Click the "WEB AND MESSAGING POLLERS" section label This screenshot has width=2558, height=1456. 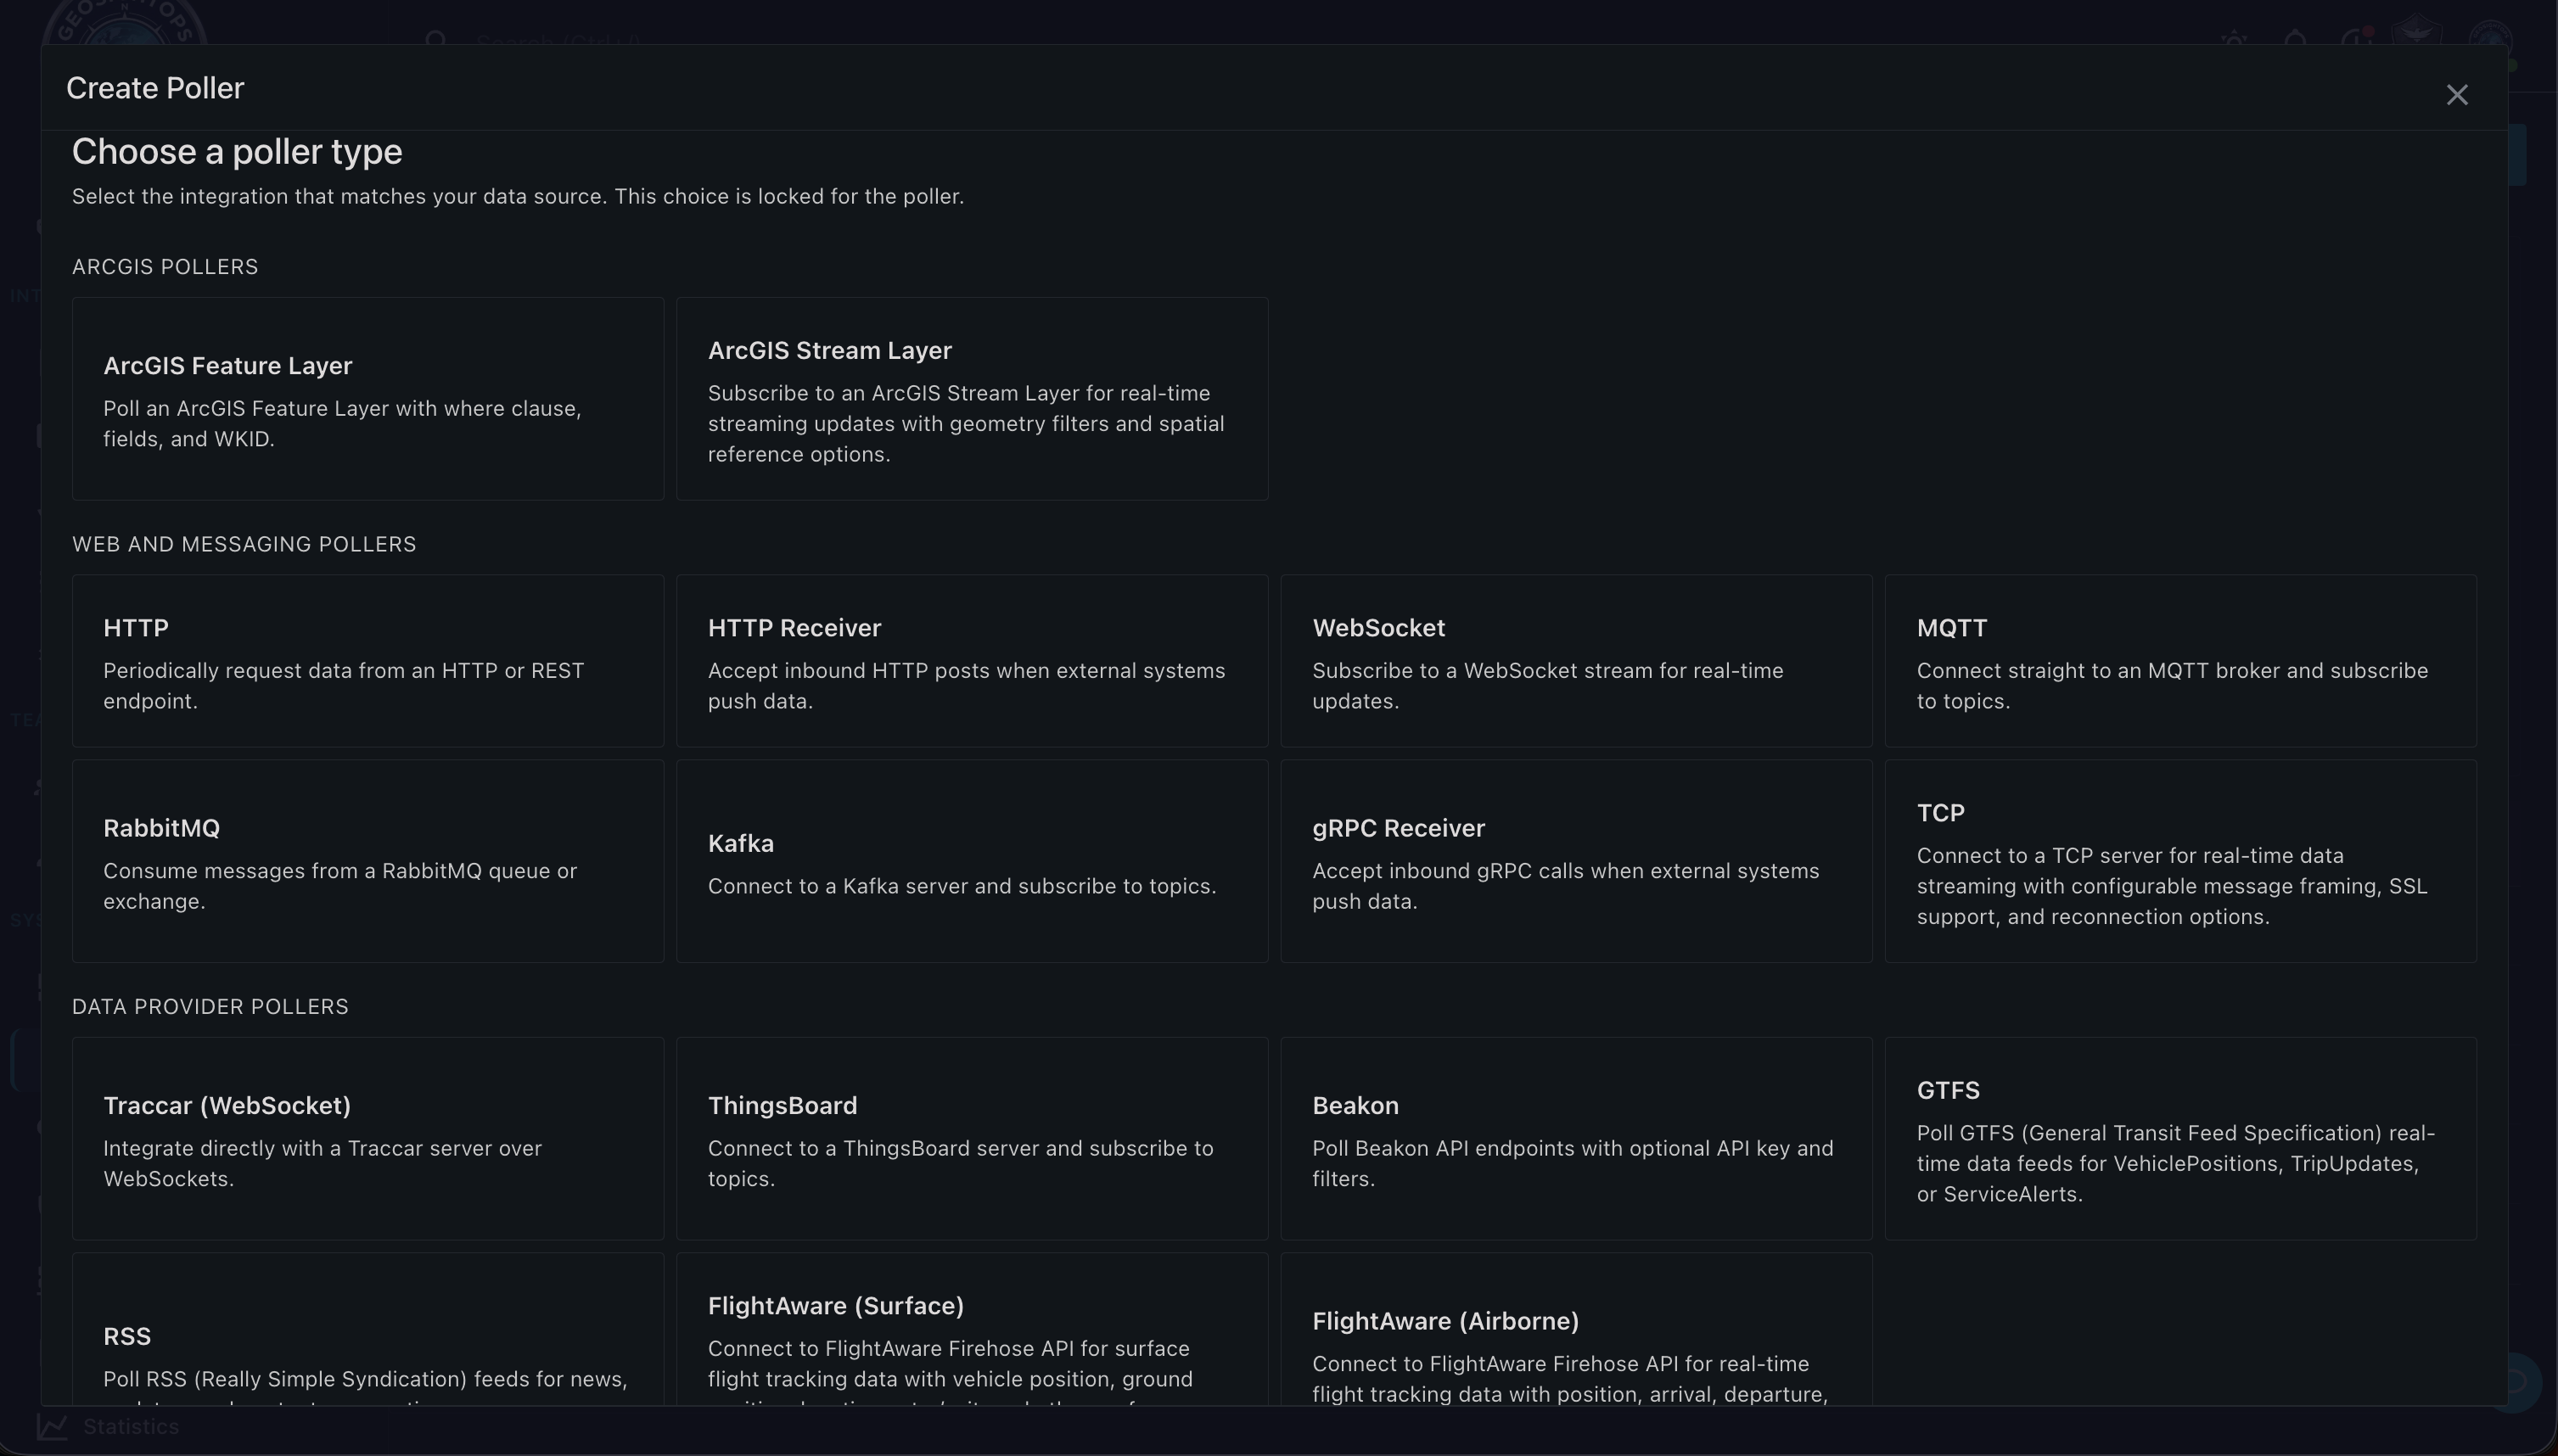click(x=244, y=544)
